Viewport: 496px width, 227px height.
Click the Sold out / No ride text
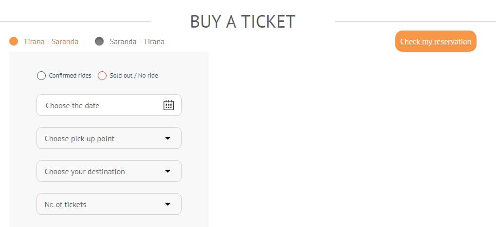tap(134, 76)
